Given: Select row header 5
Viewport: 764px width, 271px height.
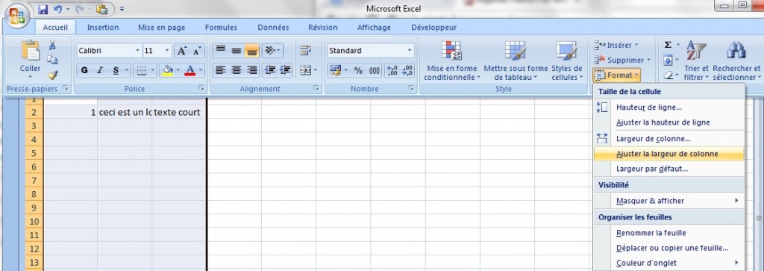Looking at the screenshot, I should click(x=34, y=153).
